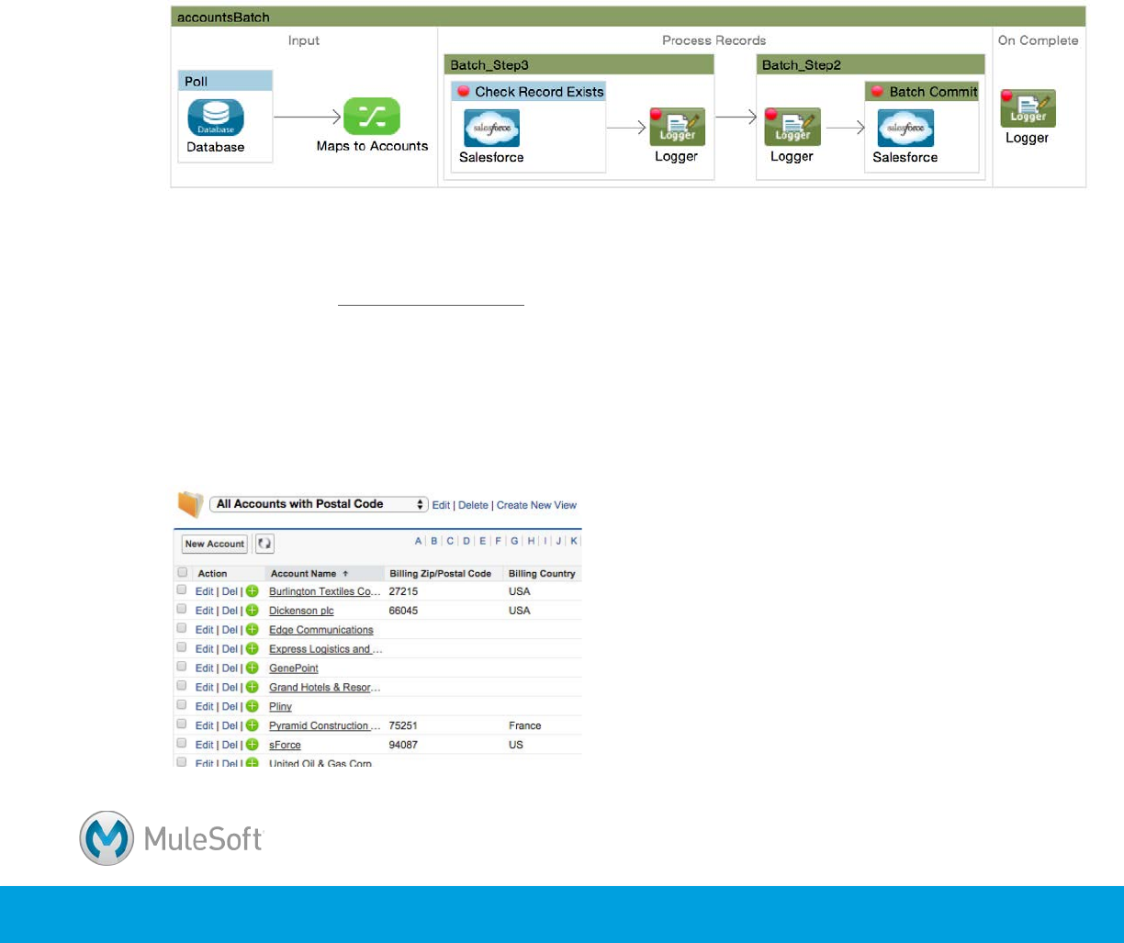Click the orange folder icon beside the view selector
The height and width of the screenshot is (943, 1124).
click(x=190, y=504)
